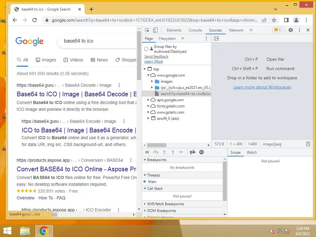Collapse the top frame tree node

[144, 69]
